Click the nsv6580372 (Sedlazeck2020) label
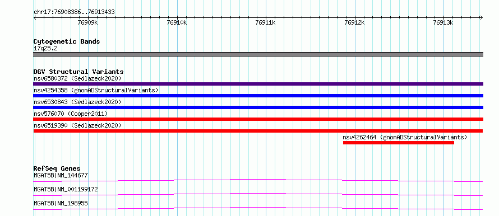 [x=77, y=78]
